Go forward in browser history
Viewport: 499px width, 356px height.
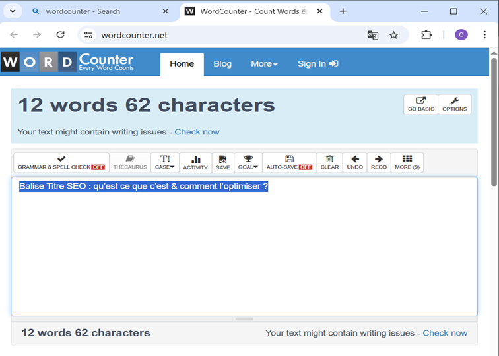[37, 35]
